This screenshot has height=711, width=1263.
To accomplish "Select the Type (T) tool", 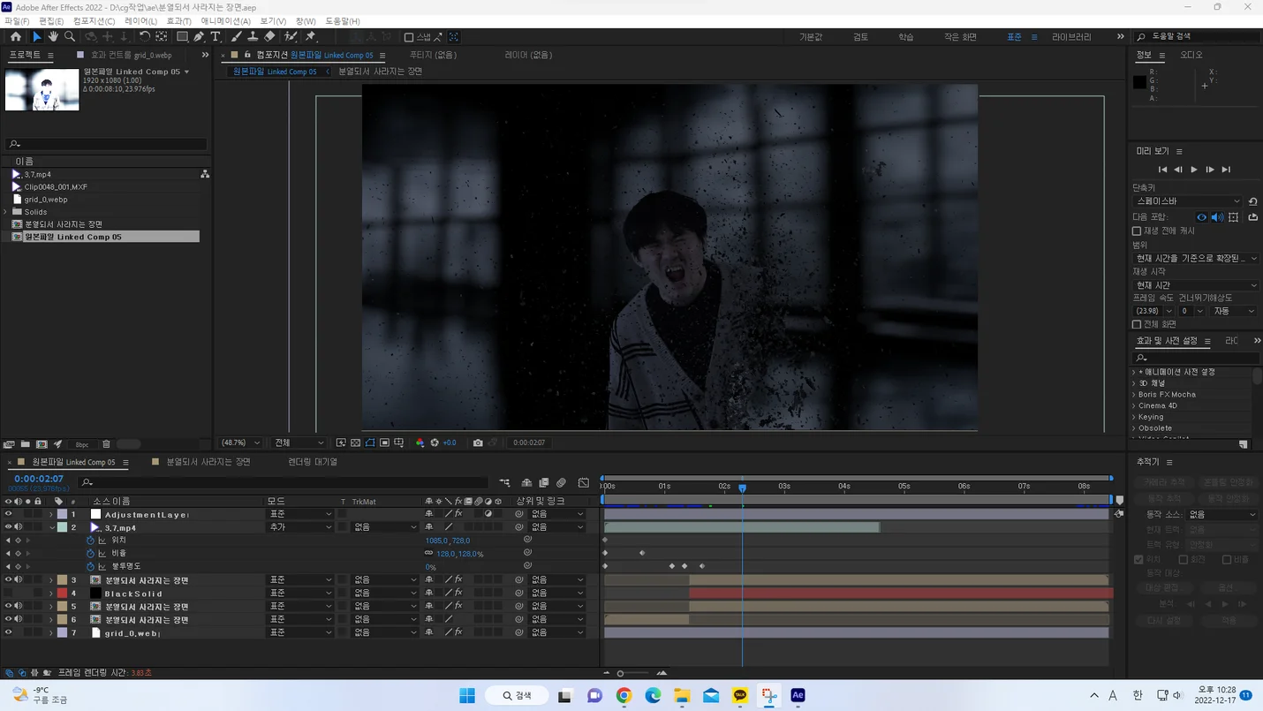I will (216, 37).
